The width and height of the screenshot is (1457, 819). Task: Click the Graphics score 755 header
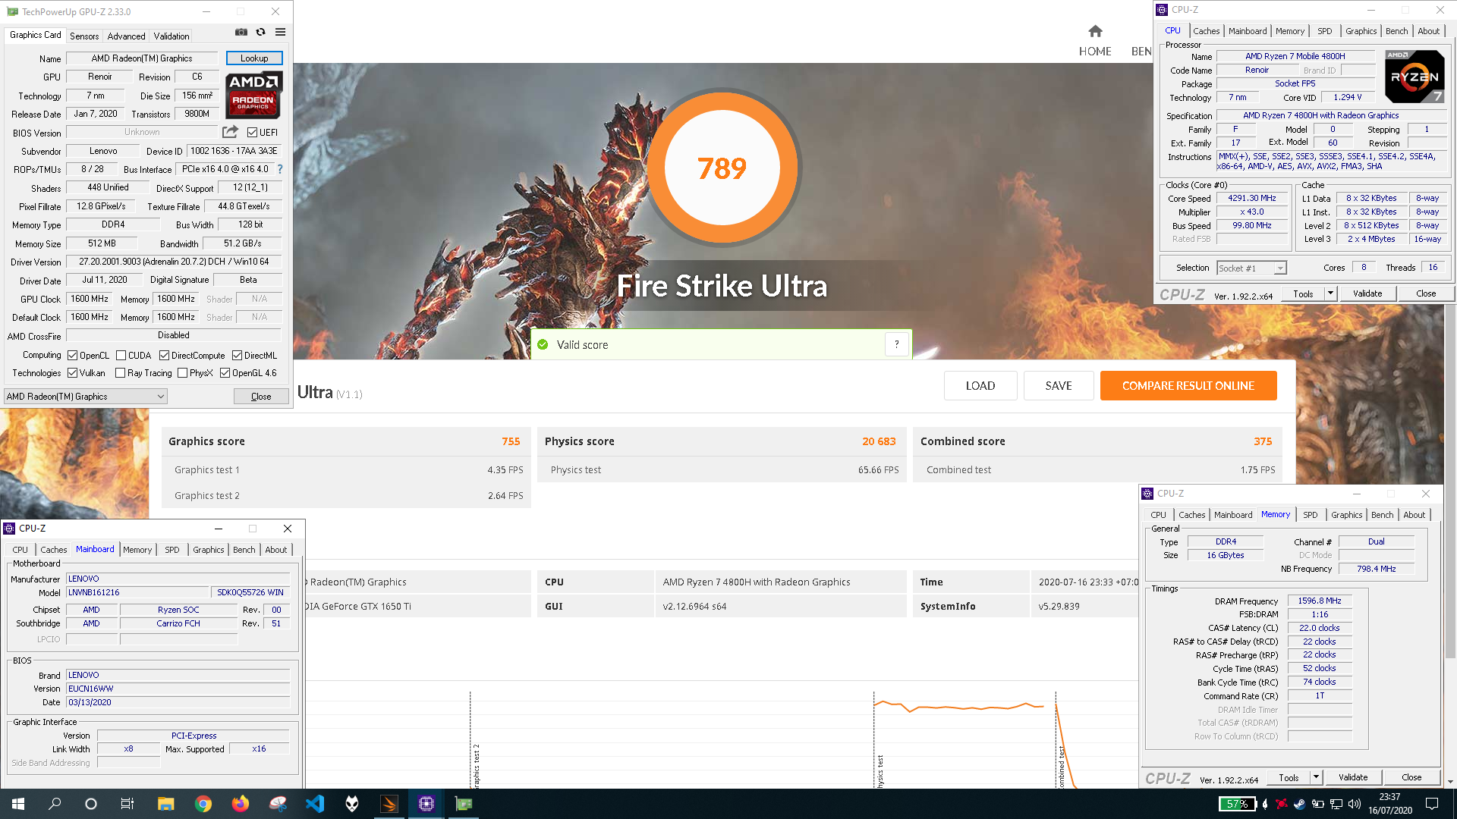click(x=345, y=441)
